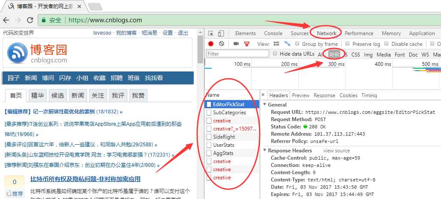The width and height of the screenshot is (441, 199).
Task: Open the Application panel tab
Action: tap(422, 33)
